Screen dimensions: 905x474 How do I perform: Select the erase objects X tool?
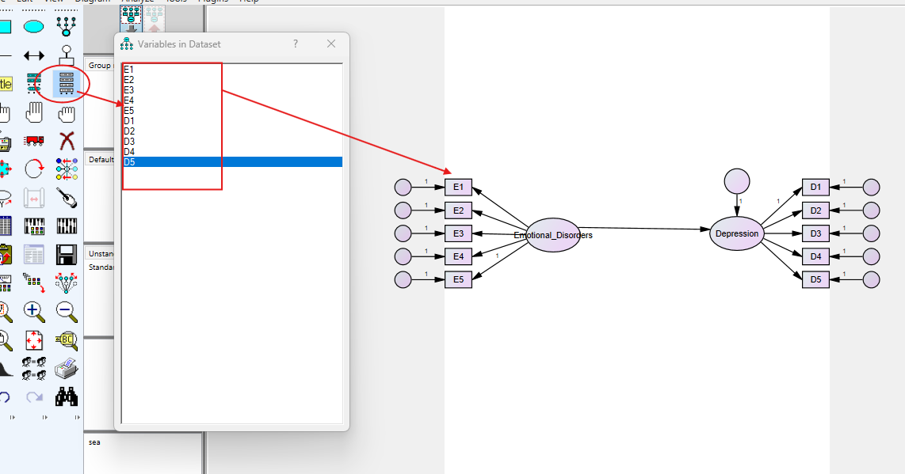[67, 141]
